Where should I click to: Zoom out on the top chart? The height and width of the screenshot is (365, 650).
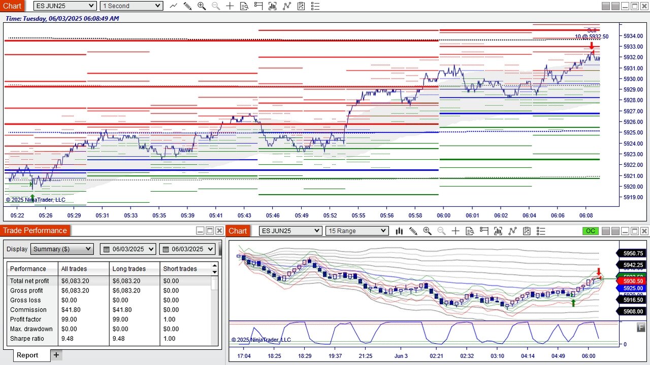click(216, 6)
